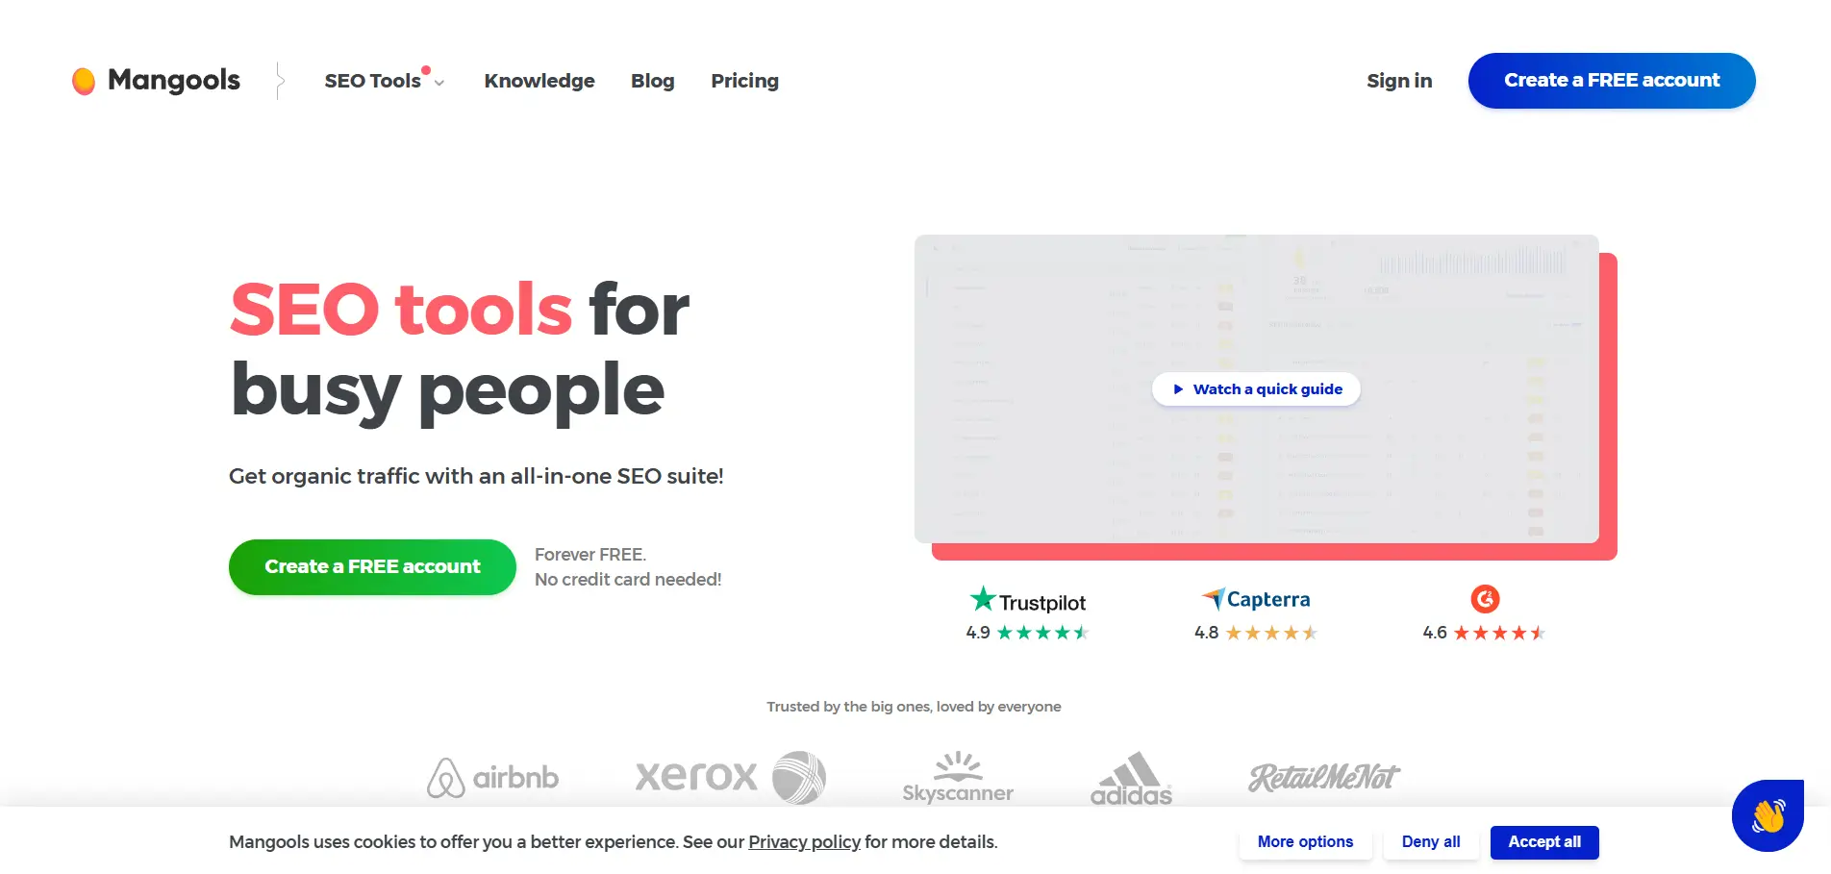This screenshot has width=1831, height=874.
Task: Click the blue Create a FREE account button
Action: coord(1612,81)
